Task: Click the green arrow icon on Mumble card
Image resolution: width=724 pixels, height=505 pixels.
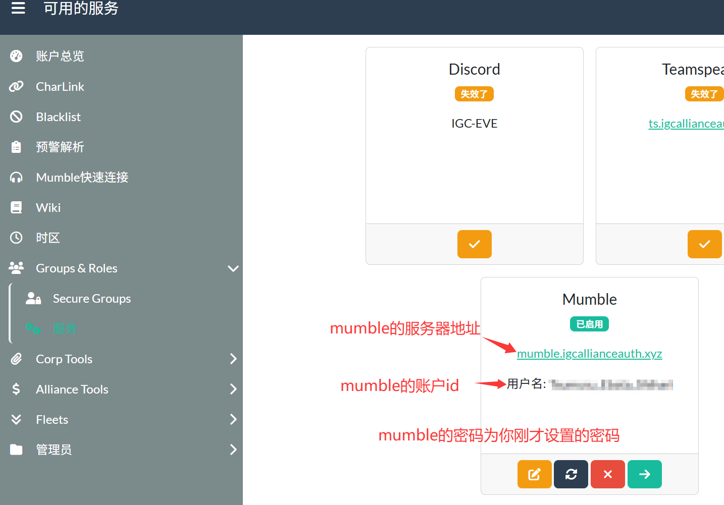Action: (x=645, y=474)
